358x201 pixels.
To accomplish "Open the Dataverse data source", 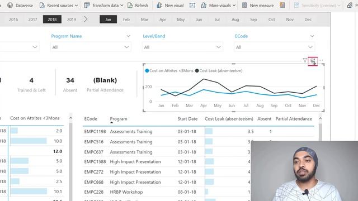I will click(20, 5).
